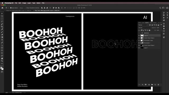This screenshot has width=169, height=95.
Task: Select the Magic Wand tool
Action: [x=2, y=24]
